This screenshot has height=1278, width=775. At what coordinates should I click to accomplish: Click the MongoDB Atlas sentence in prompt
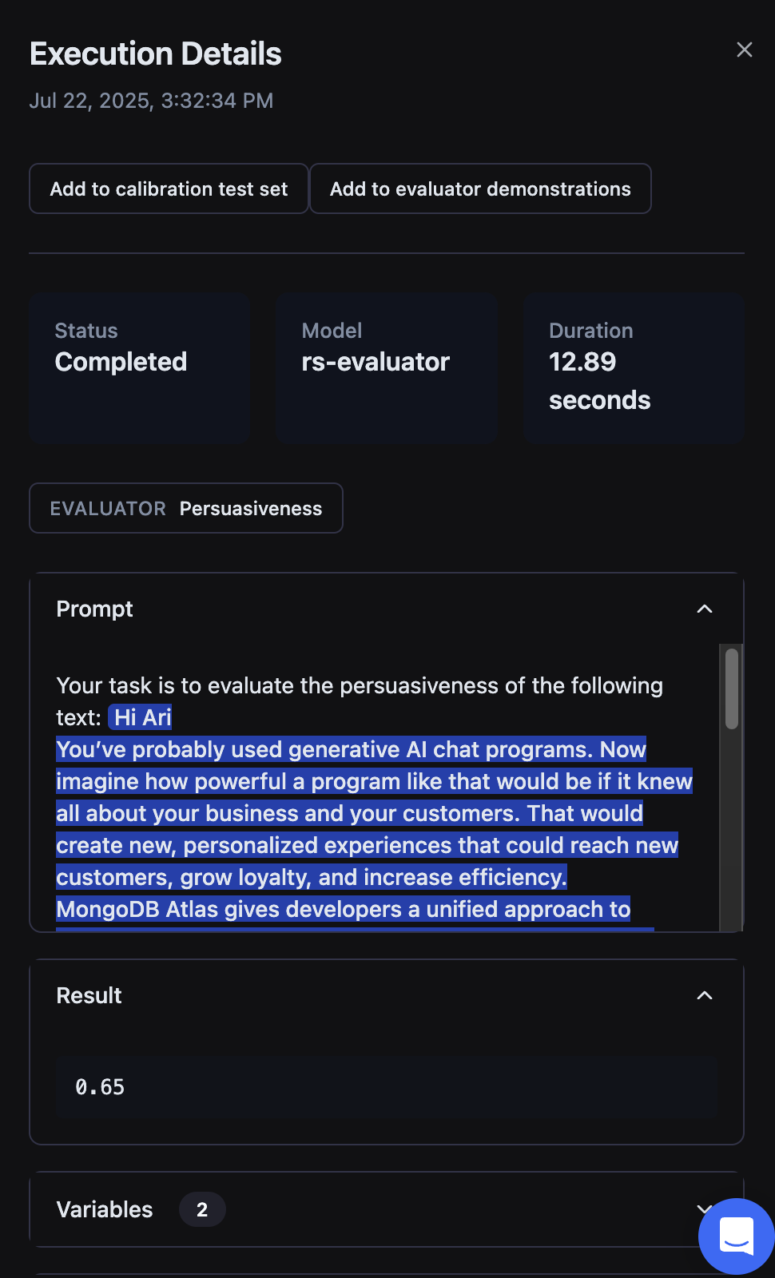click(x=343, y=909)
